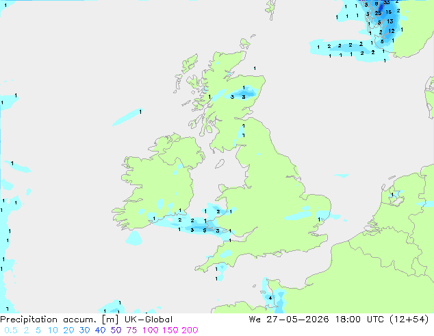434x336 pixels.
Task: Click the 75 legend value
Action: 131,331
